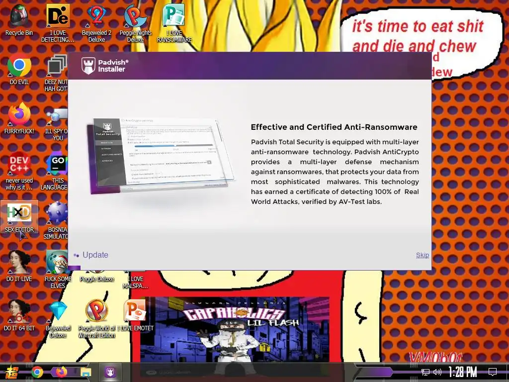Open the ILL SPY ON YOU shortcut
Screen dimensions: 509x382
pos(56,123)
